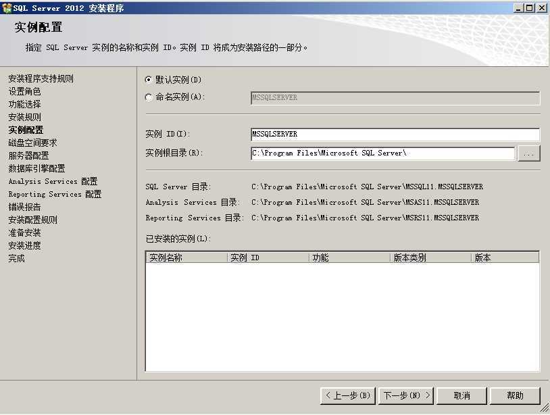Open the browse (...) button for root directory
Viewport: 550px width, 415px height.
pos(529,153)
